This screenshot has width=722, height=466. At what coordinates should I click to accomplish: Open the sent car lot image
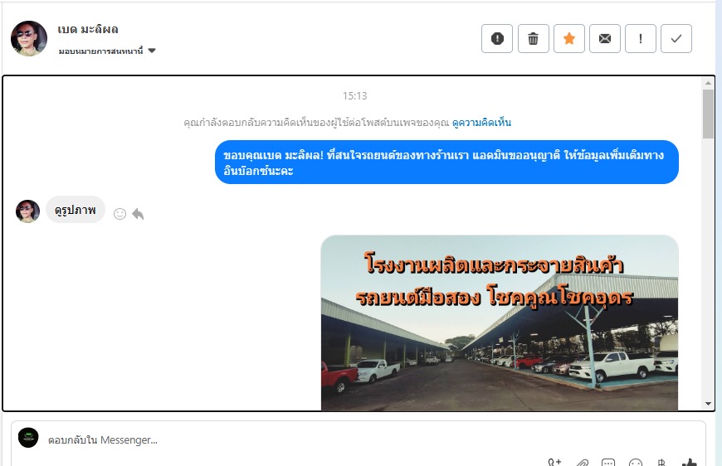click(x=500, y=323)
